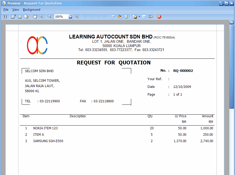This screenshot has height=175, width=235.
Task: Click the vertical scrollbar up arrow
Action: (x=232, y=22)
